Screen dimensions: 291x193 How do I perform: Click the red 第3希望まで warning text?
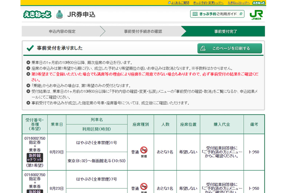click(145, 77)
